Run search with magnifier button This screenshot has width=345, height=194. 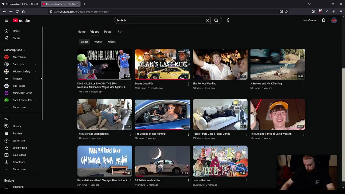click(216, 20)
